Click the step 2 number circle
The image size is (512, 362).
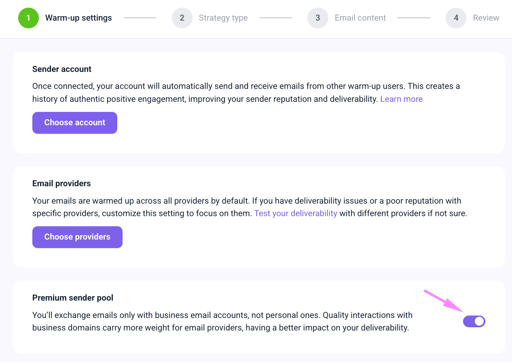click(182, 18)
